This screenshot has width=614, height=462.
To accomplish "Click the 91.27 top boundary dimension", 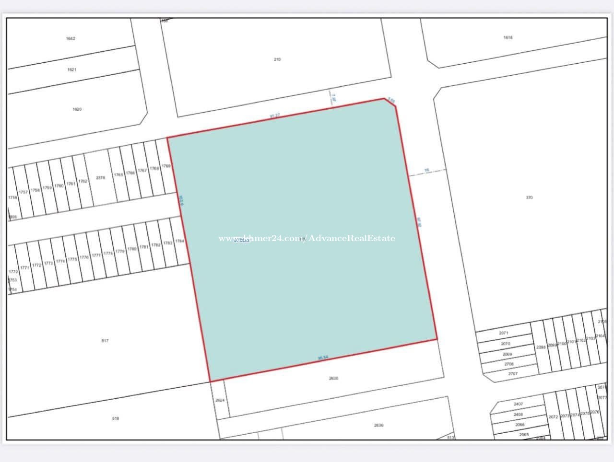I will (275, 115).
